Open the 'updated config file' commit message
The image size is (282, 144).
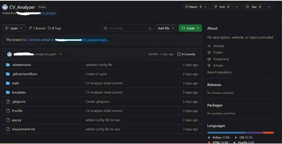click(99, 65)
